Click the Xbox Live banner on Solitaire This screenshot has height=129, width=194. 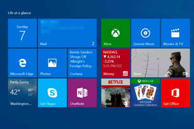pyautogui.click(x=146, y=81)
